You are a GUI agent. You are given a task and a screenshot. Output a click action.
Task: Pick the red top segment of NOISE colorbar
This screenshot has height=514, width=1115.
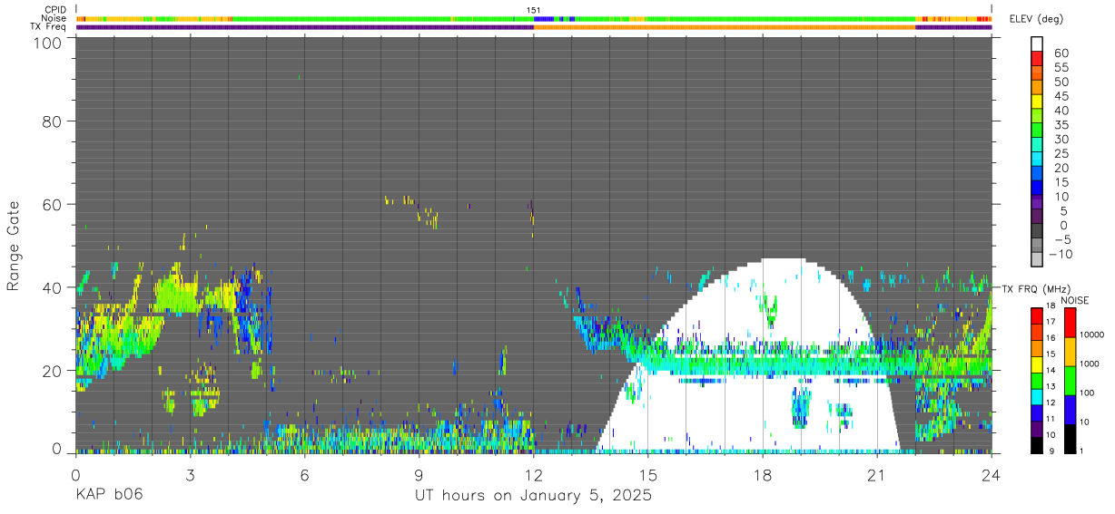point(1071,323)
